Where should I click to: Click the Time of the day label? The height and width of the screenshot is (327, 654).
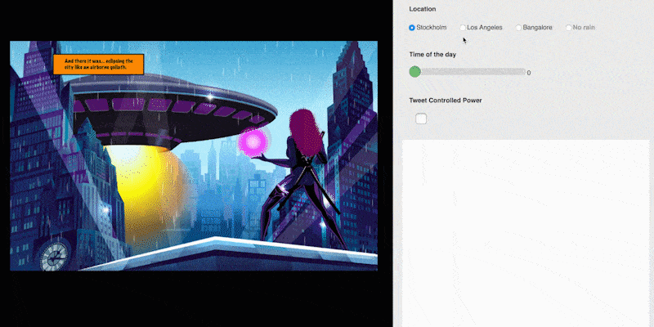[432, 54]
